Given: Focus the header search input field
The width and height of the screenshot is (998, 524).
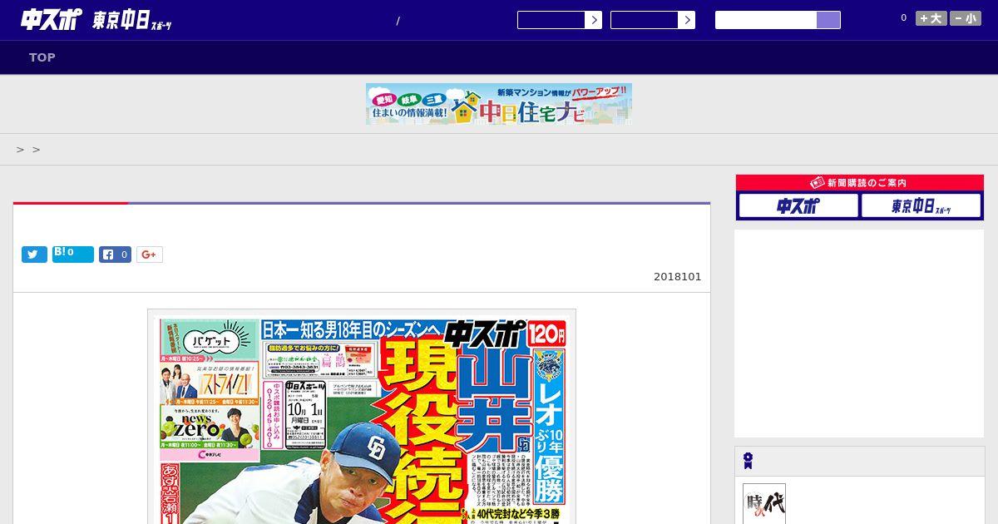Looking at the screenshot, I should [766, 20].
